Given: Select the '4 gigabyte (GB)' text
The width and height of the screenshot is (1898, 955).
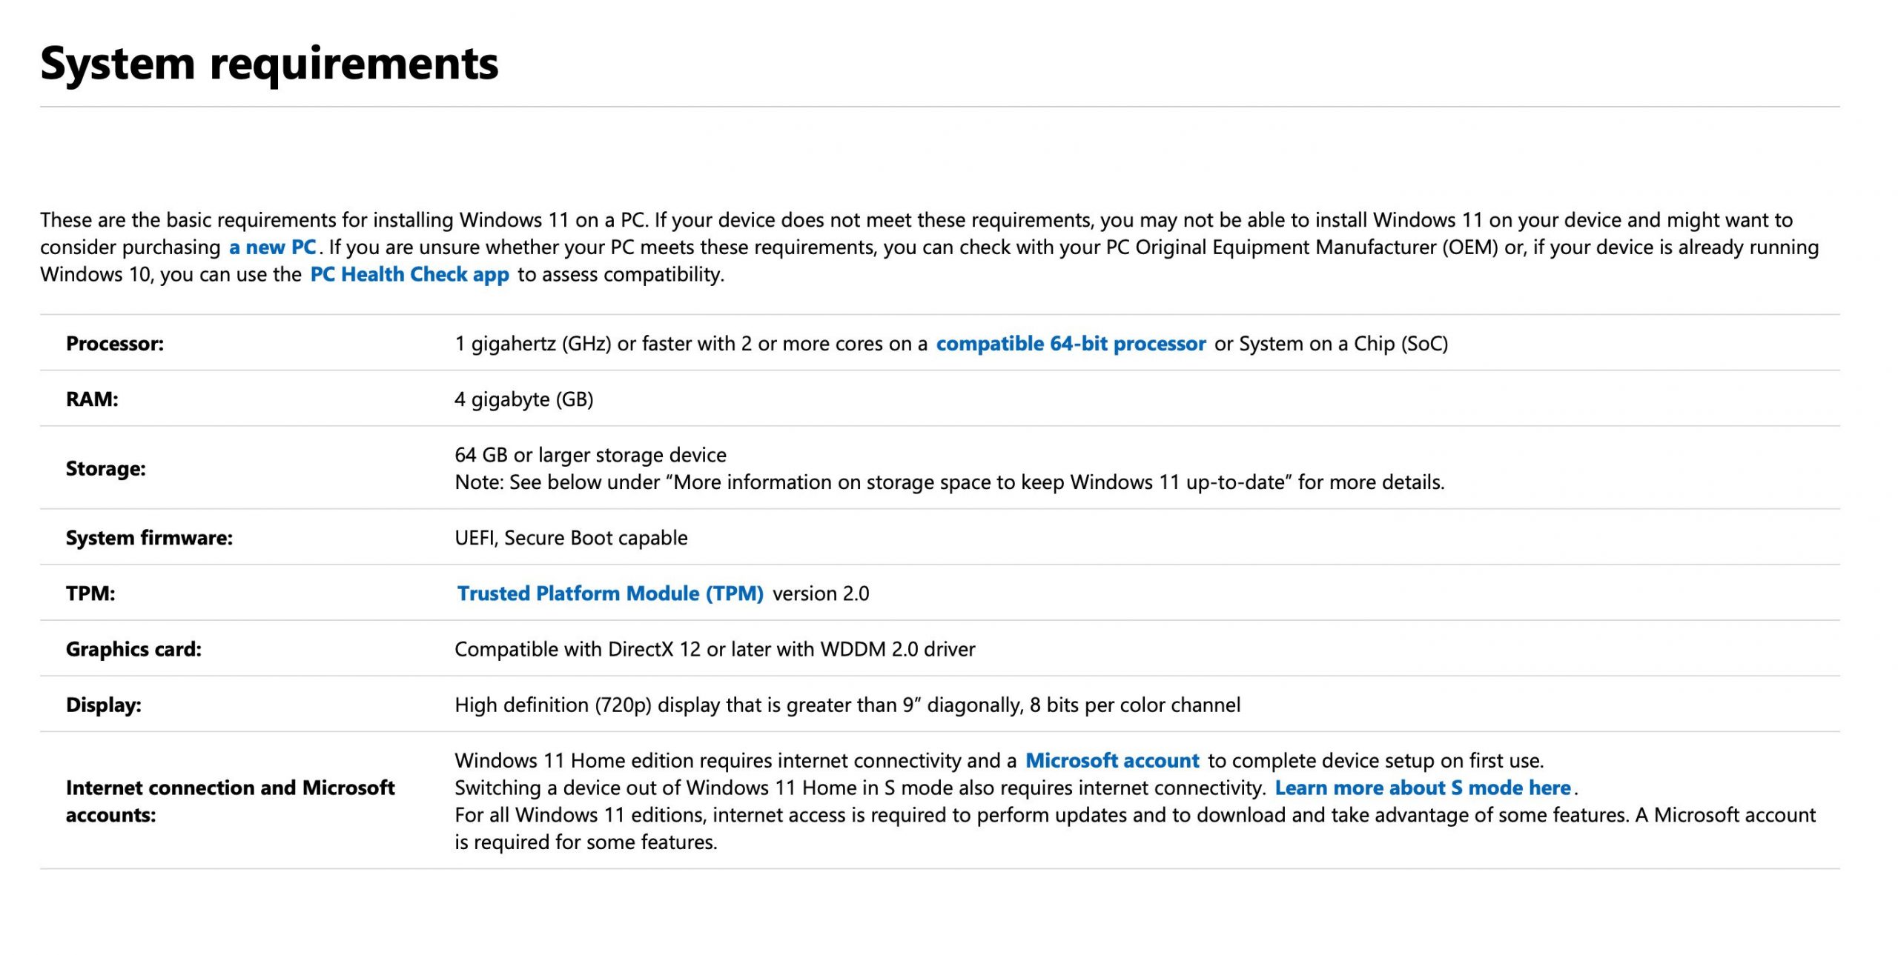Looking at the screenshot, I should pyautogui.click(x=524, y=399).
